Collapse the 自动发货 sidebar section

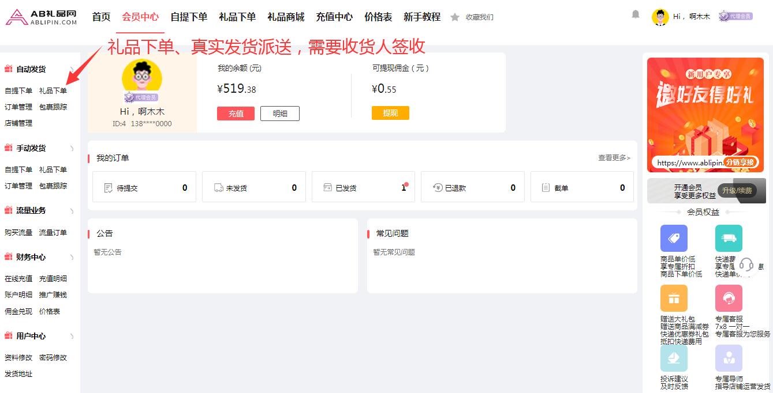point(72,69)
